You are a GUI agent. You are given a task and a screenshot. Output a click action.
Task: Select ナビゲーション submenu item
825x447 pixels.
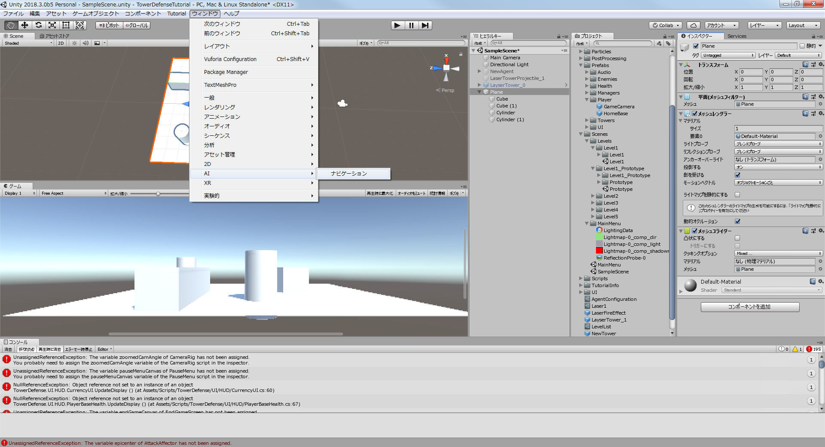(353, 174)
